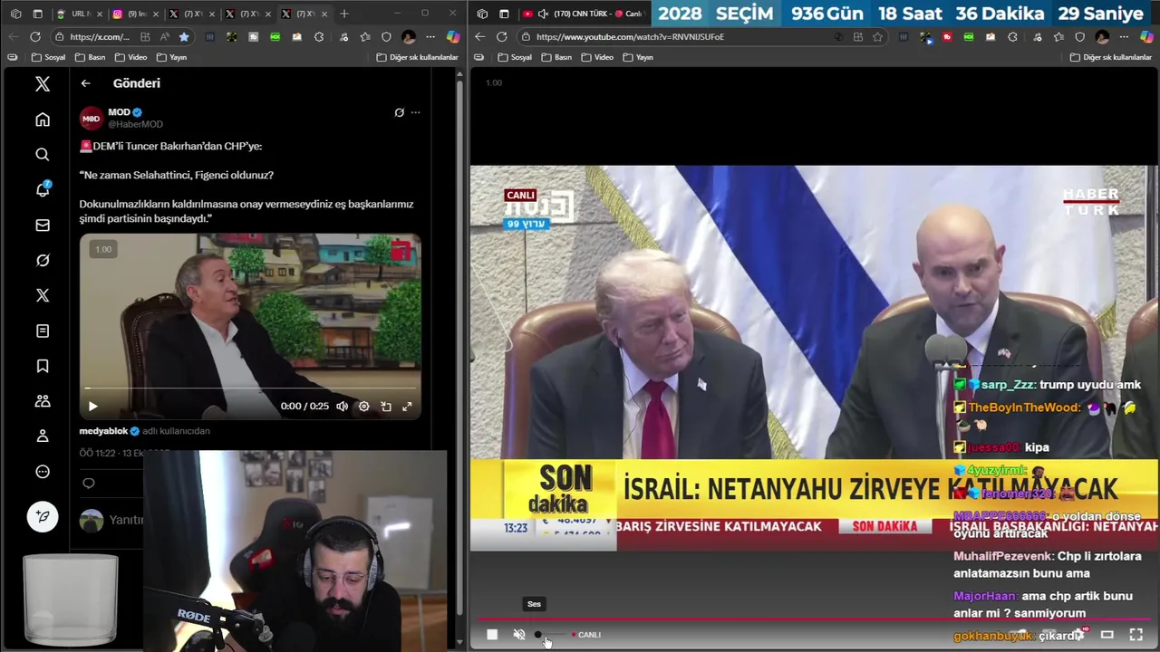Viewport: 1160px width, 652px height.
Task: Toggle favorite star in x.com address bar
Action: 184,37
